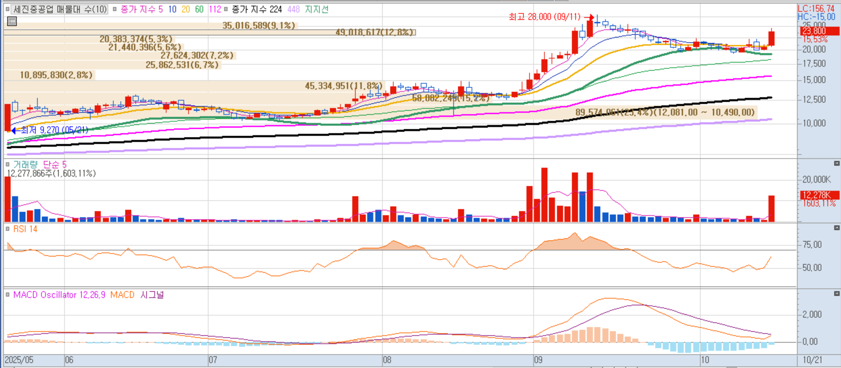Click the 12,277,866주(1,603.11%) volume readout
Screen dimensions: 841x368
tap(51, 173)
